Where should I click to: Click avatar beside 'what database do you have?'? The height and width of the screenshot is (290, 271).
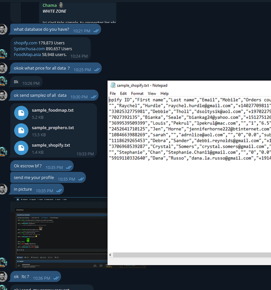(3, 29)
